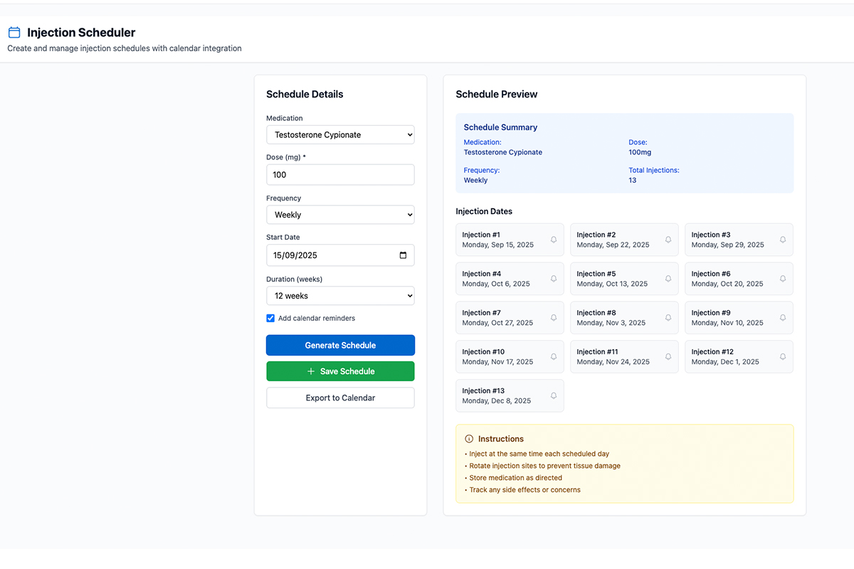Click inside the Dose mg input field
Image resolution: width=854 pixels, height=569 pixels.
point(340,174)
